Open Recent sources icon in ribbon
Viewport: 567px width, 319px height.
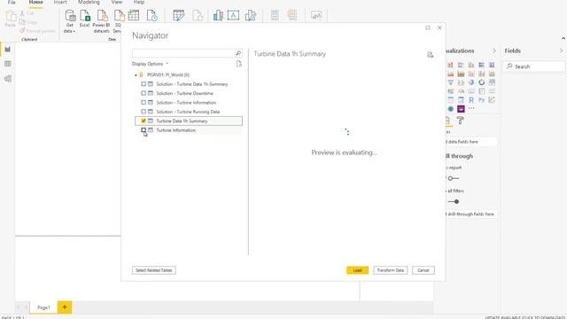pos(151,16)
